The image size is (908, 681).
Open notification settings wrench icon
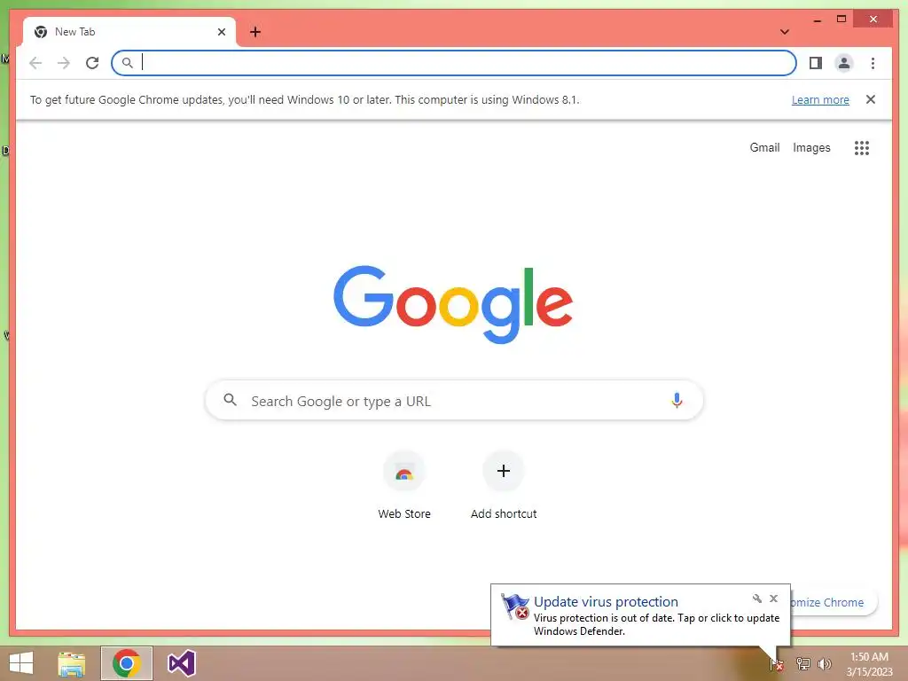[x=756, y=599]
